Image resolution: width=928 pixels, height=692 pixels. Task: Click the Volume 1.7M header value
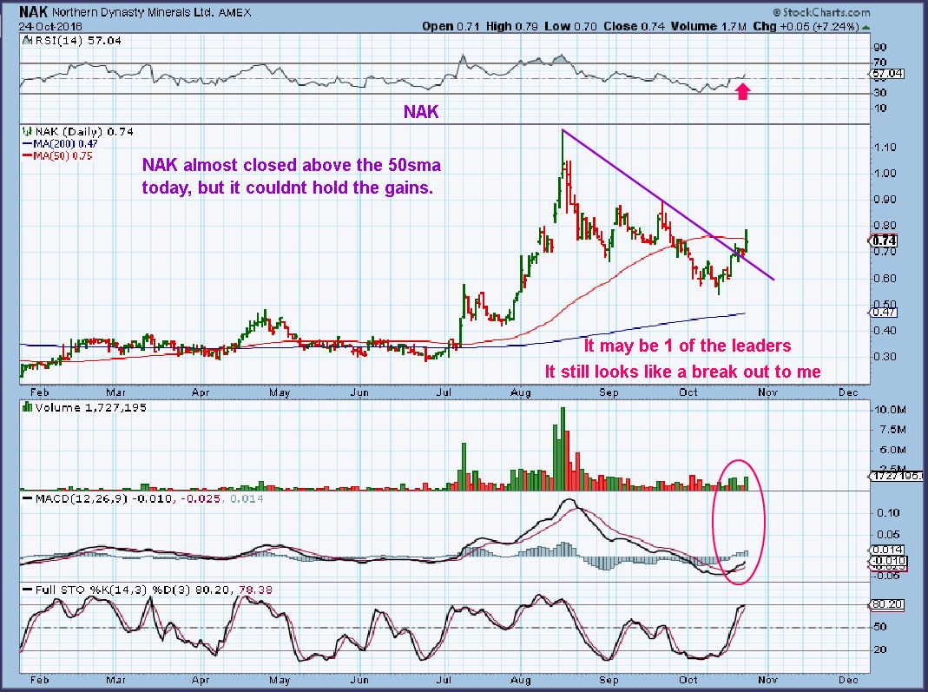point(709,27)
